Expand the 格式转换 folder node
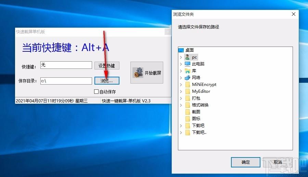 click(181, 105)
